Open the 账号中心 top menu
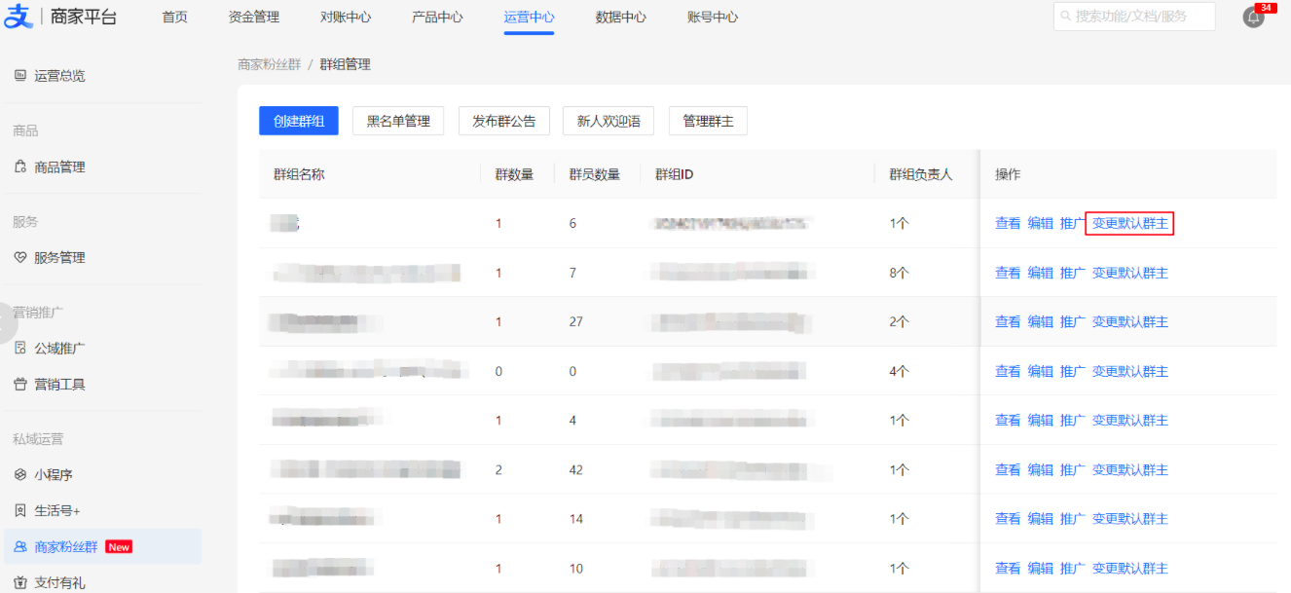The image size is (1291, 593). click(x=712, y=18)
